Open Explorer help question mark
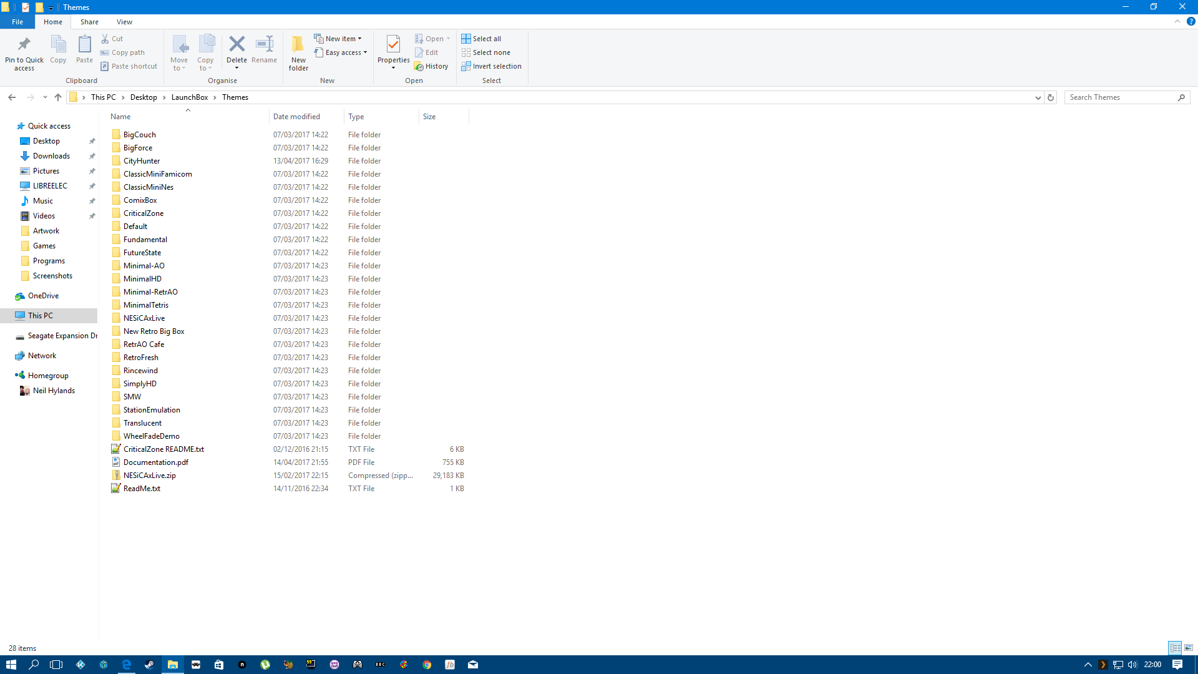The width and height of the screenshot is (1198, 674). 1191,21
